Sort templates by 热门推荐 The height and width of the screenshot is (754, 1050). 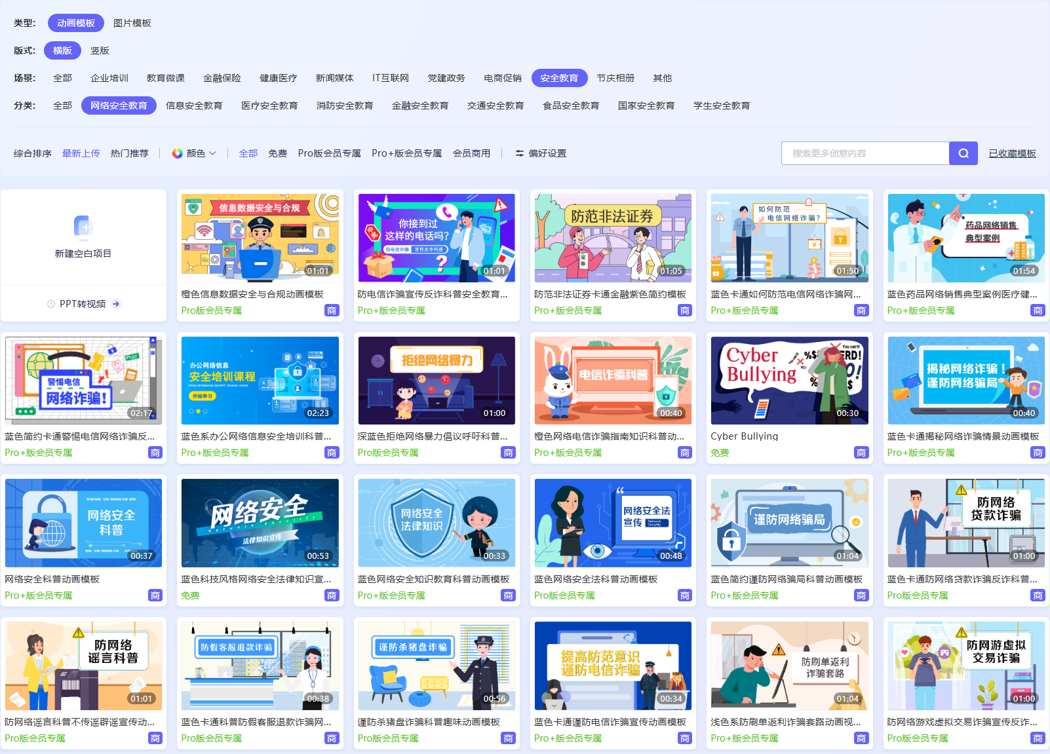130,153
